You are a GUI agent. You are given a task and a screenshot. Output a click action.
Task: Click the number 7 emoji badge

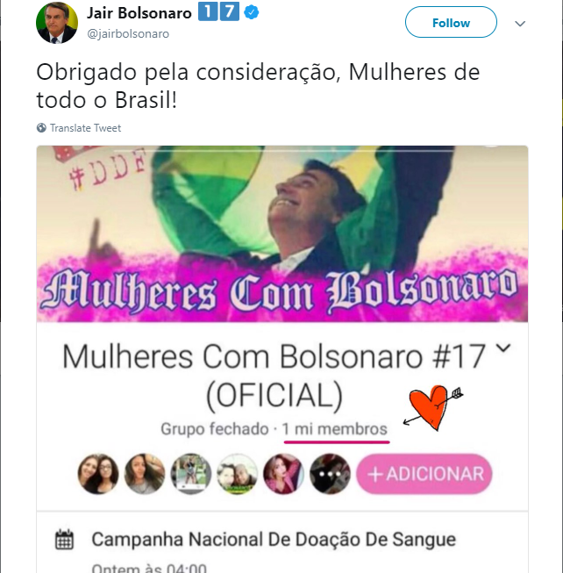(230, 11)
